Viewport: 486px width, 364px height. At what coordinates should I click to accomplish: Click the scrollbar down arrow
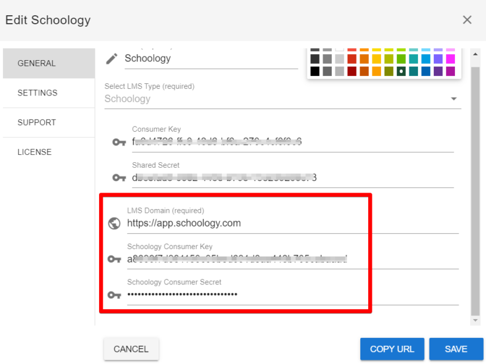click(x=475, y=320)
